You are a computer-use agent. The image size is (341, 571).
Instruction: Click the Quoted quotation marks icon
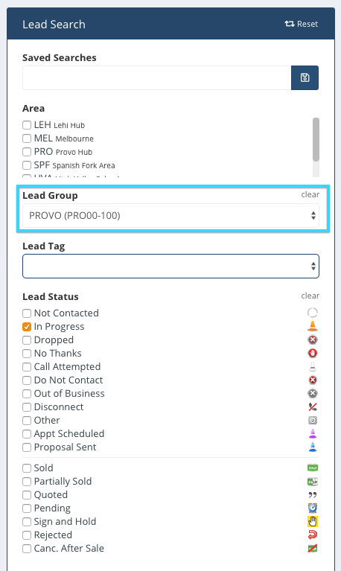[313, 495]
